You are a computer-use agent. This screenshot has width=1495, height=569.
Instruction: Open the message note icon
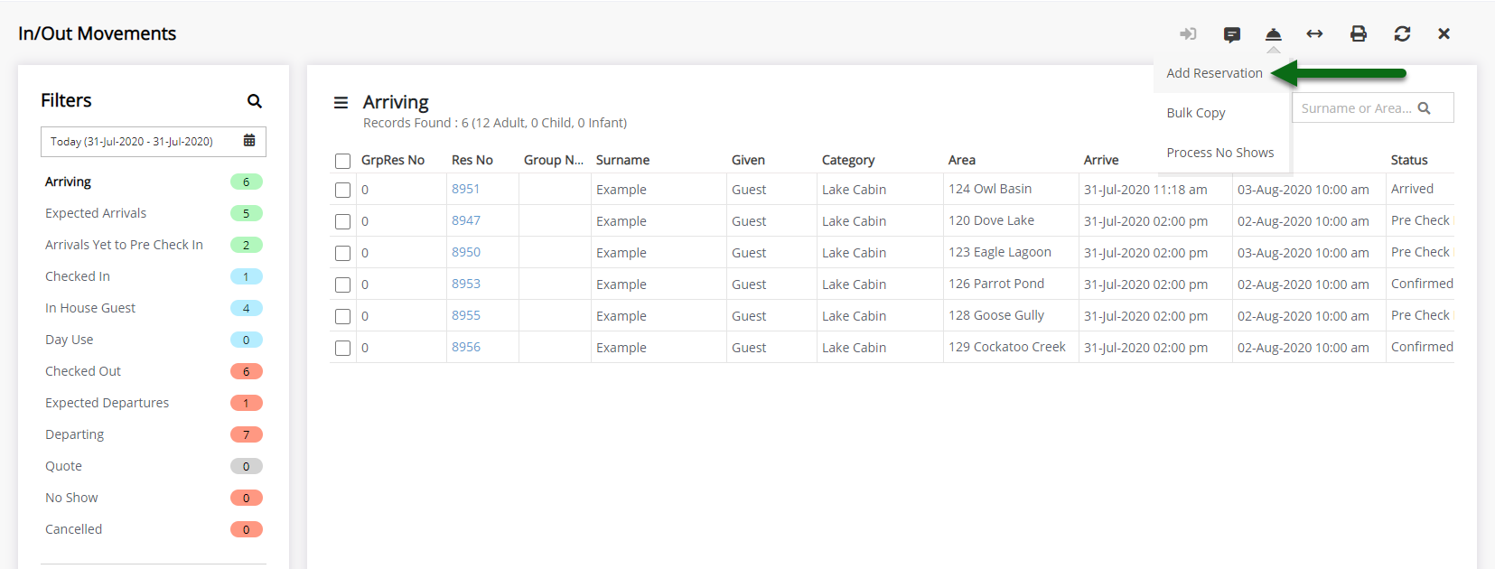point(1231,34)
